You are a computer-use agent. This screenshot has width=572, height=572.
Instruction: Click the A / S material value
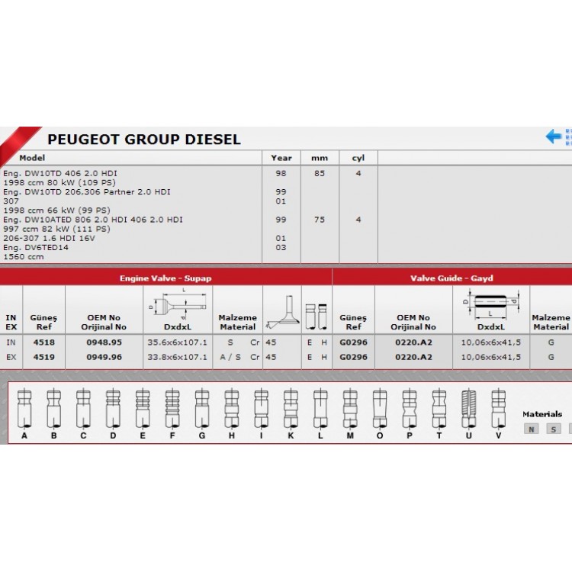230,357
